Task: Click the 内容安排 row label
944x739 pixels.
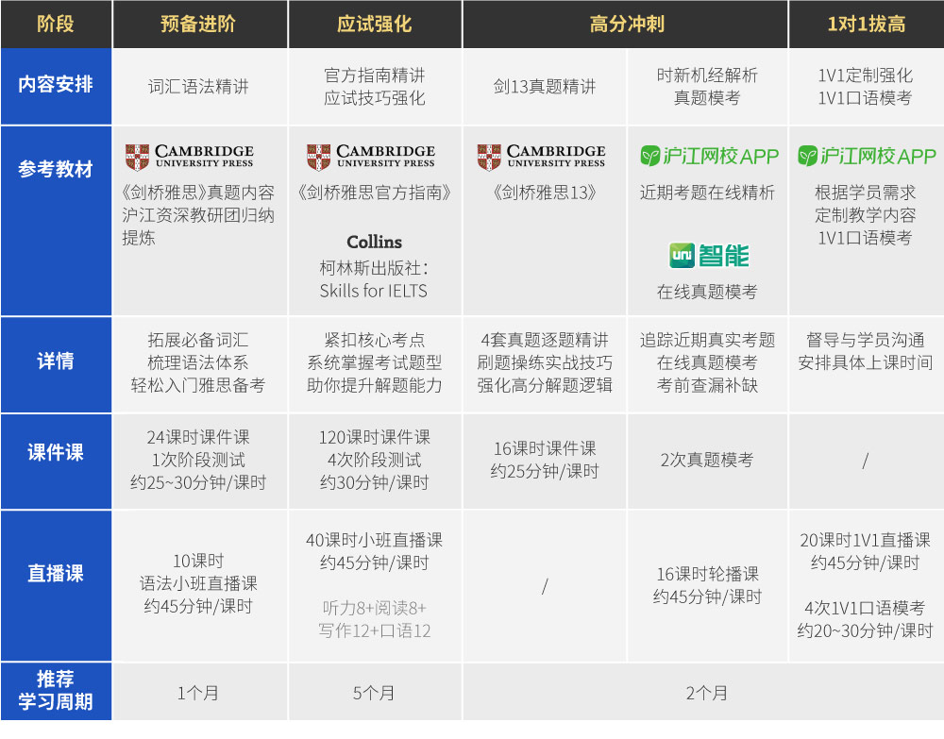Action: 56,85
